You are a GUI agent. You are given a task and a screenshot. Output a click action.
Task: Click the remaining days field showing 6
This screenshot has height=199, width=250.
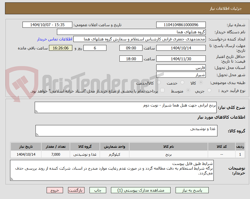pyautogui.click(x=95, y=48)
